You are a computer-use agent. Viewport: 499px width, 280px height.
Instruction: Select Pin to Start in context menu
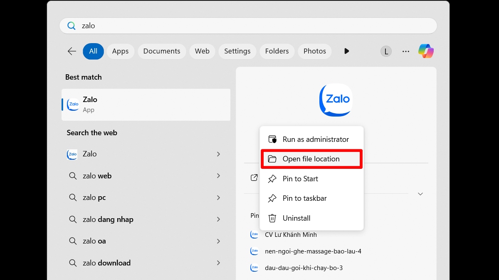pos(311,179)
